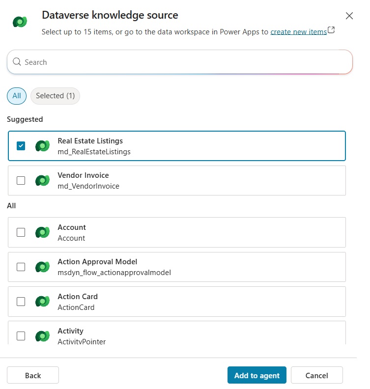The image size is (370, 389).
Task: Check the Vendor Invoice checkbox
Action: pos(21,180)
